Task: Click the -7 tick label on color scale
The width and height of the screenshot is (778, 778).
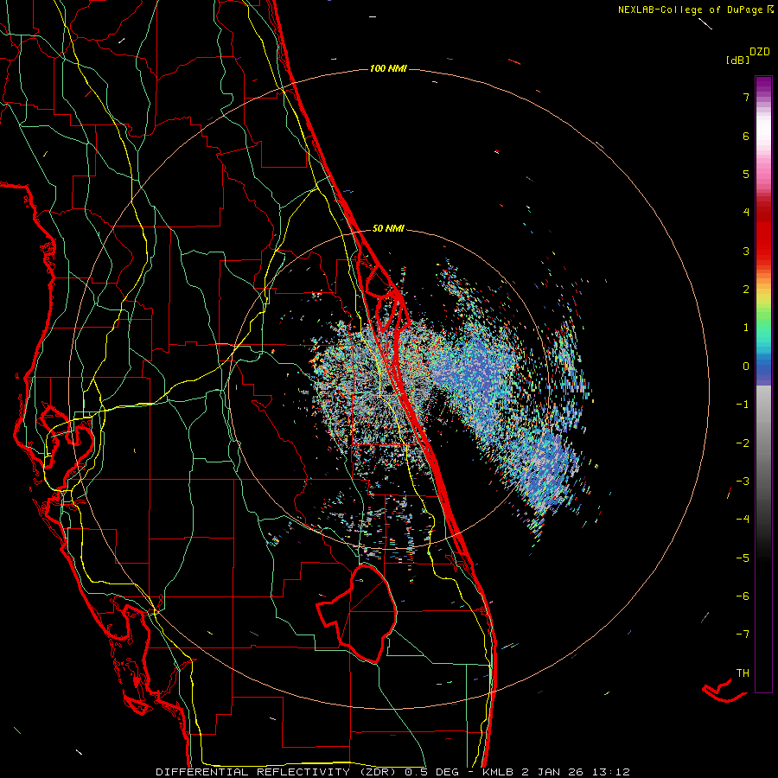Action: 743,635
